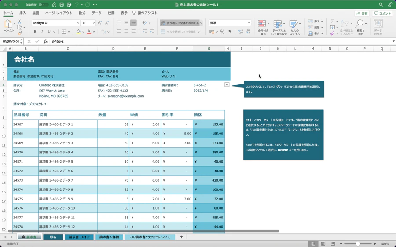Click the Paste clipboard icon
This screenshot has width=396, height=247.
(x=9, y=24)
